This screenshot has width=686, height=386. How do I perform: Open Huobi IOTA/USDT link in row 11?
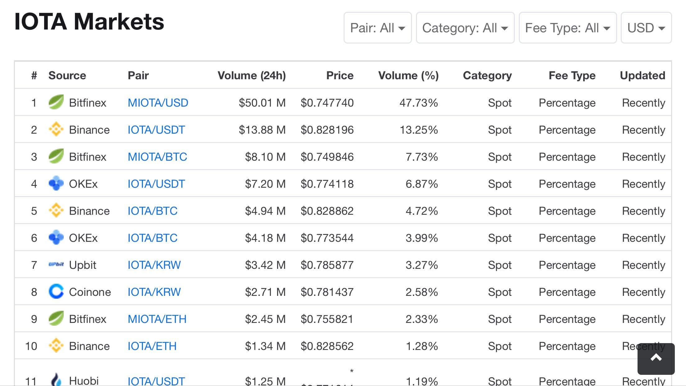(156, 381)
